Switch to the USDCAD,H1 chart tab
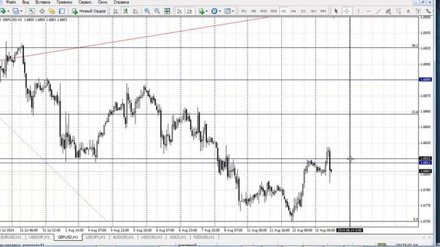The height and width of the screenshot is (247, 440). 151,237
